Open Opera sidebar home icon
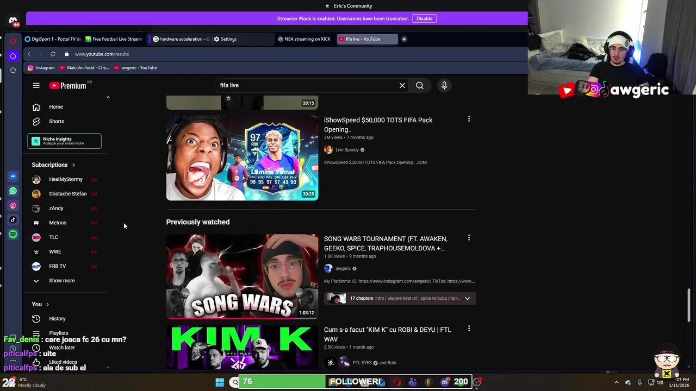 [x=13, y=55]
